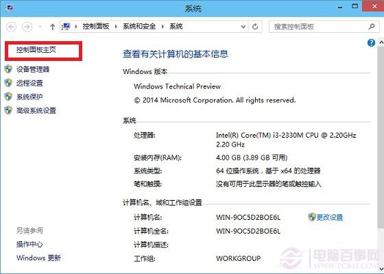The width and height of the screenshot is (384, 274).
Task: Select 系统 in the address breadcrumb
Action: coord(176,26)
